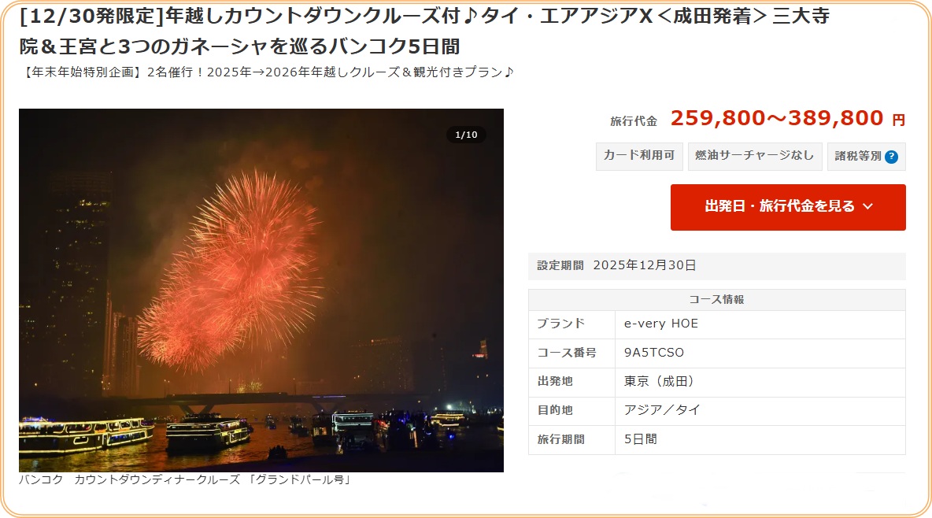Open the Bangkok fireworks cruise photo

pos(261,290)
